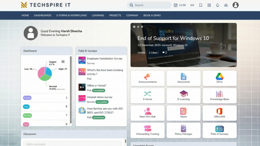The width and height of the screenshot is (260, 146).
Task: Launch Google Drive from the app grid
Action: tap(219, 78)
